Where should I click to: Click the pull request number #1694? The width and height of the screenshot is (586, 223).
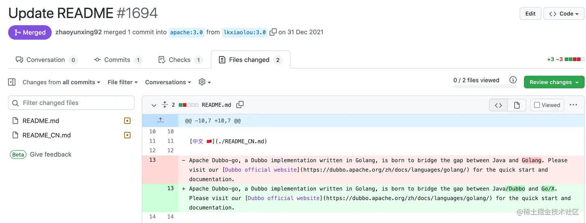[x=137, y=14]
